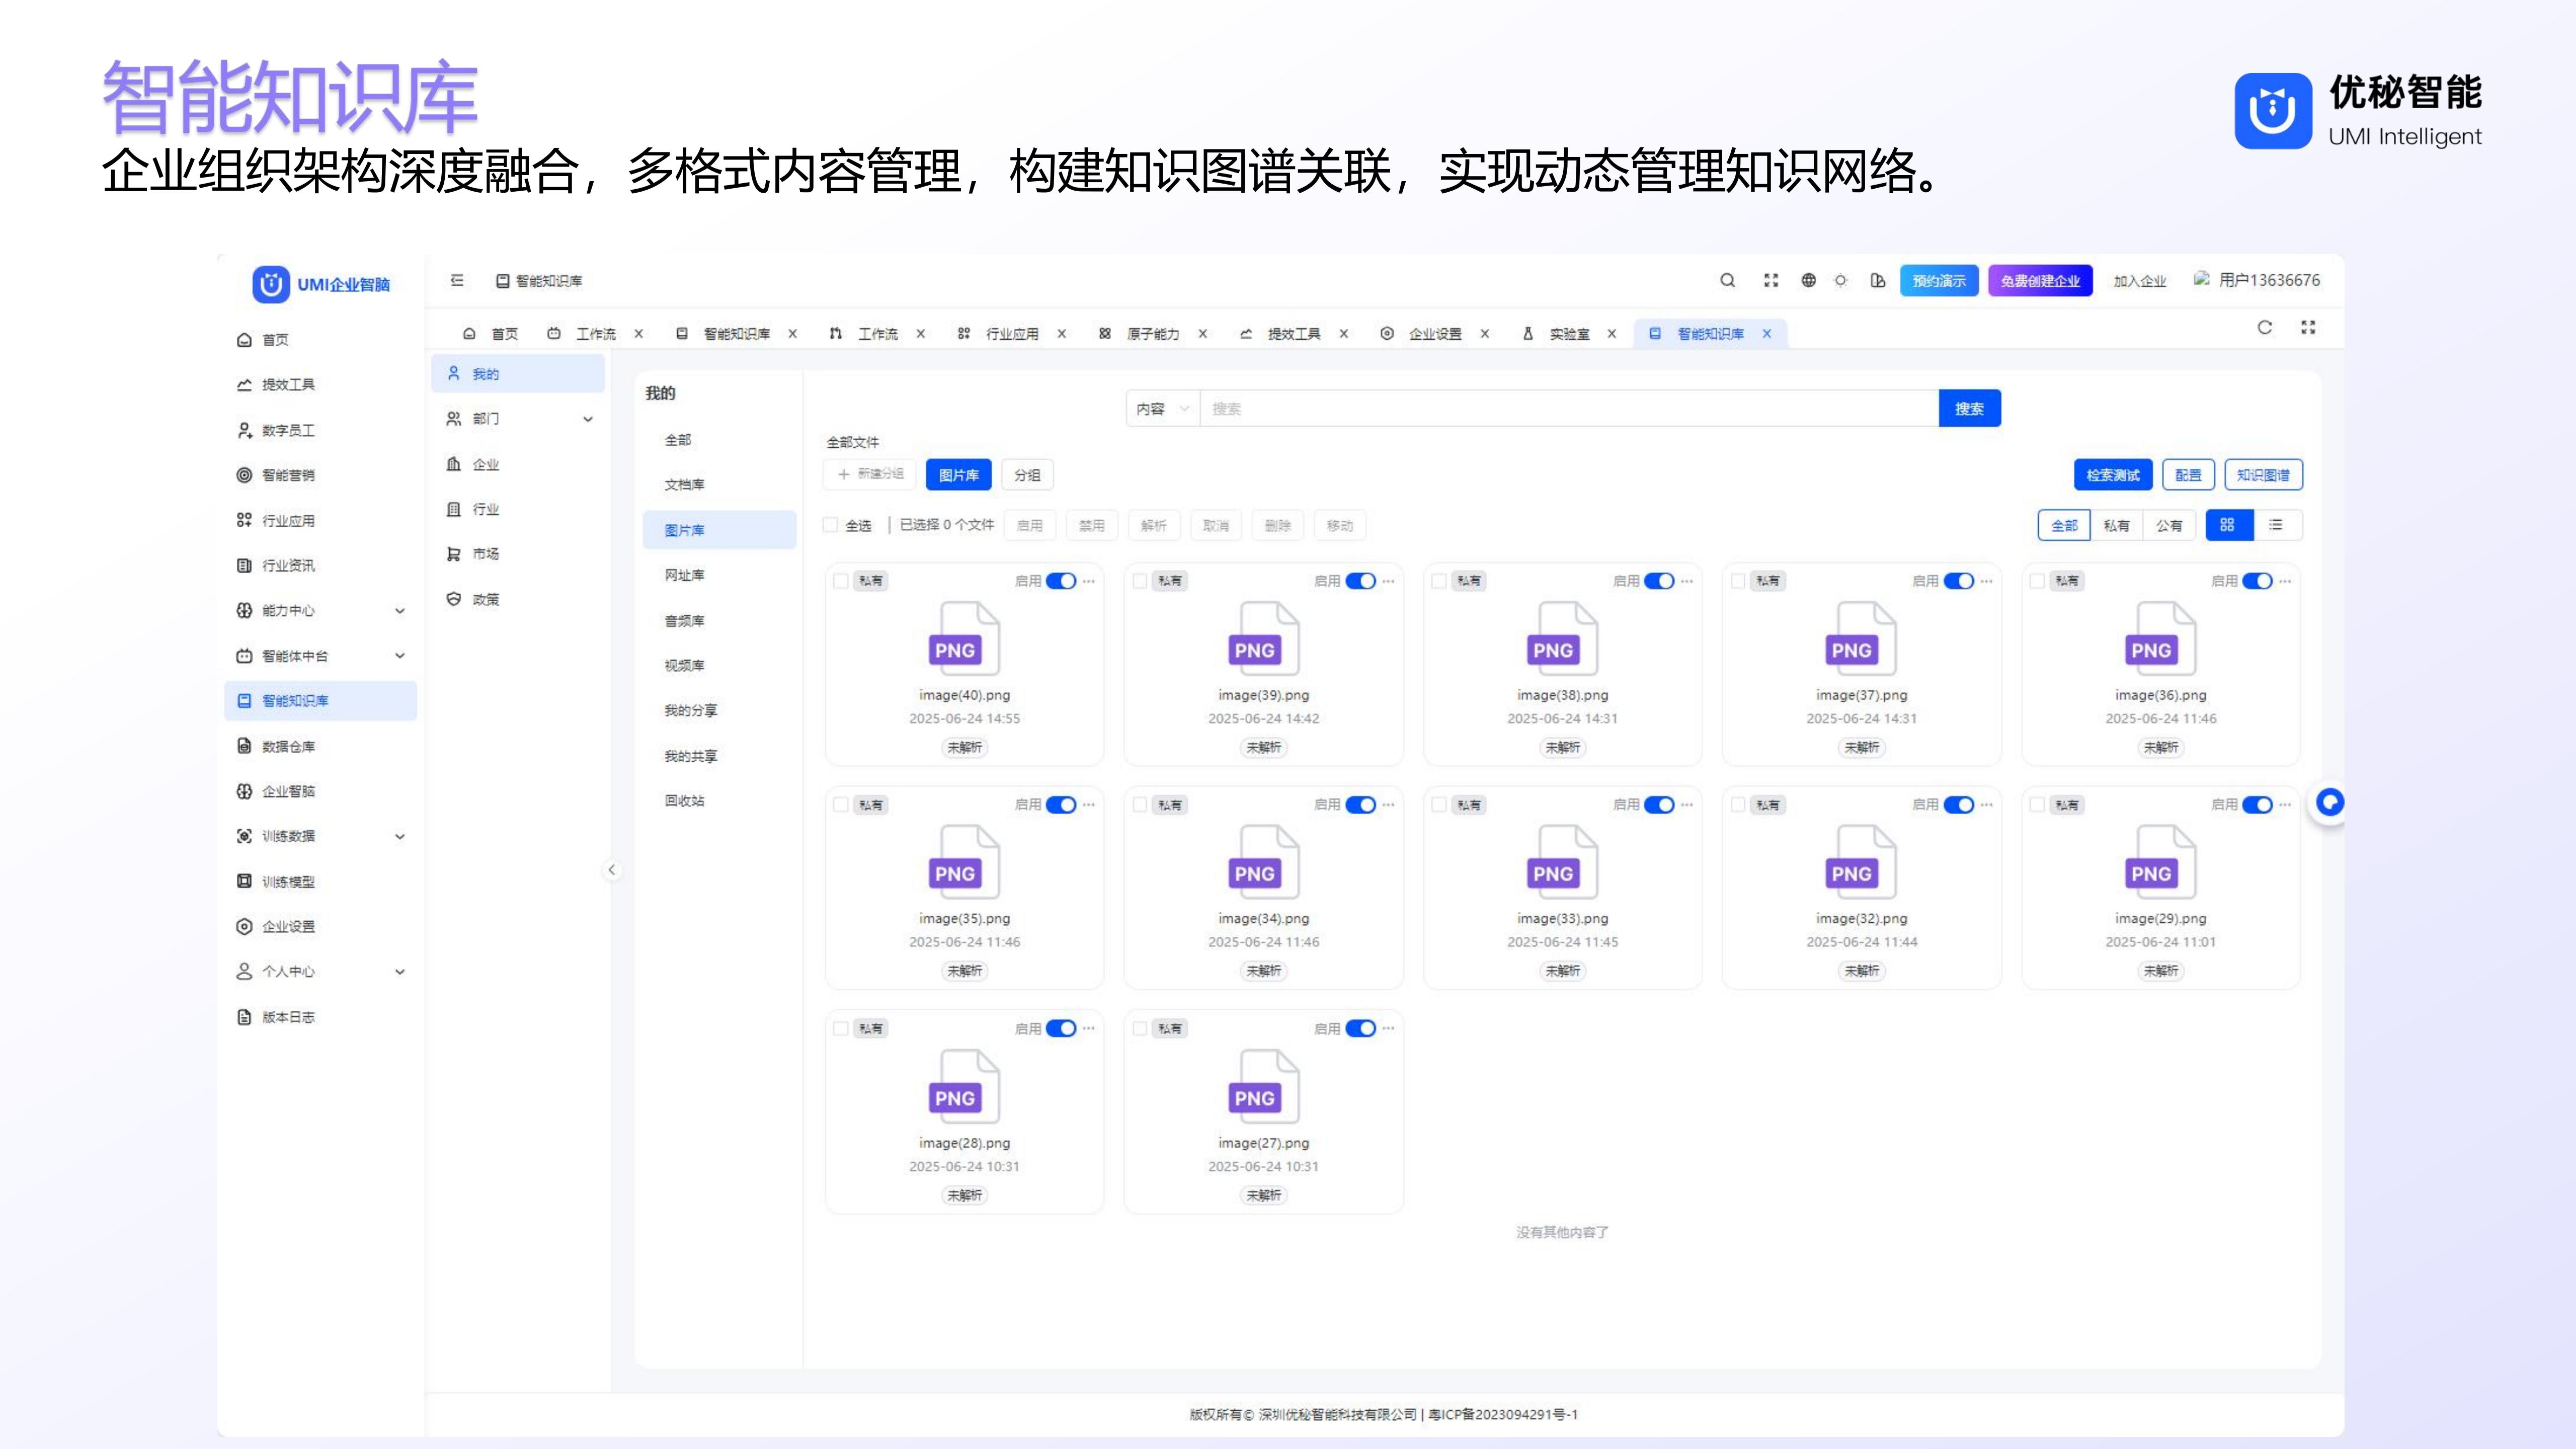Select 文档库 in the library list
2576x1449 pixels.
pyautogui.click(x=684, y=485)
